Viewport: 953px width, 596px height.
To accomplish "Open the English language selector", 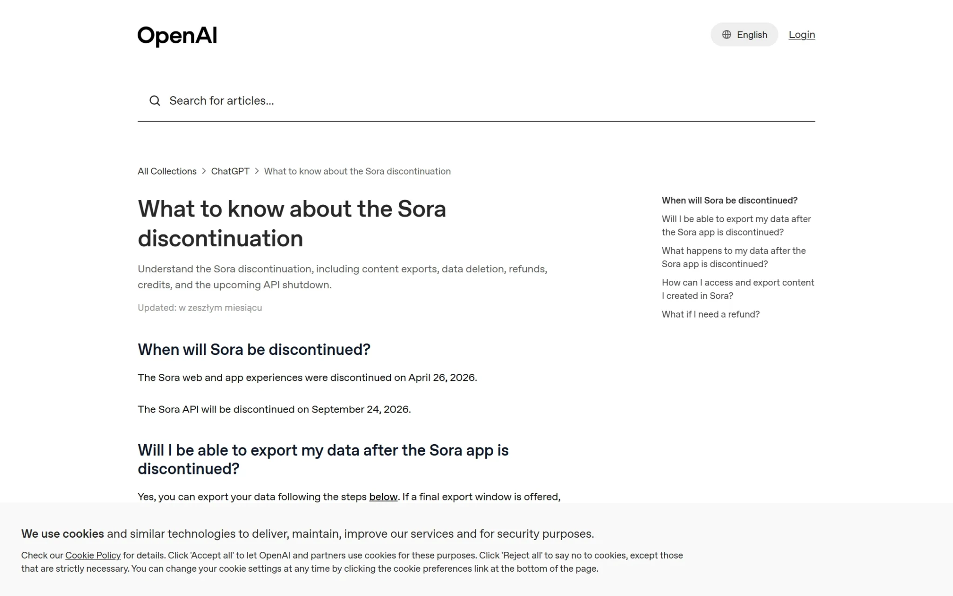I will pos(744,34).
